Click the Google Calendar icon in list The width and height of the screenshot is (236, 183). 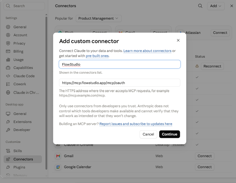click(58, 167)
